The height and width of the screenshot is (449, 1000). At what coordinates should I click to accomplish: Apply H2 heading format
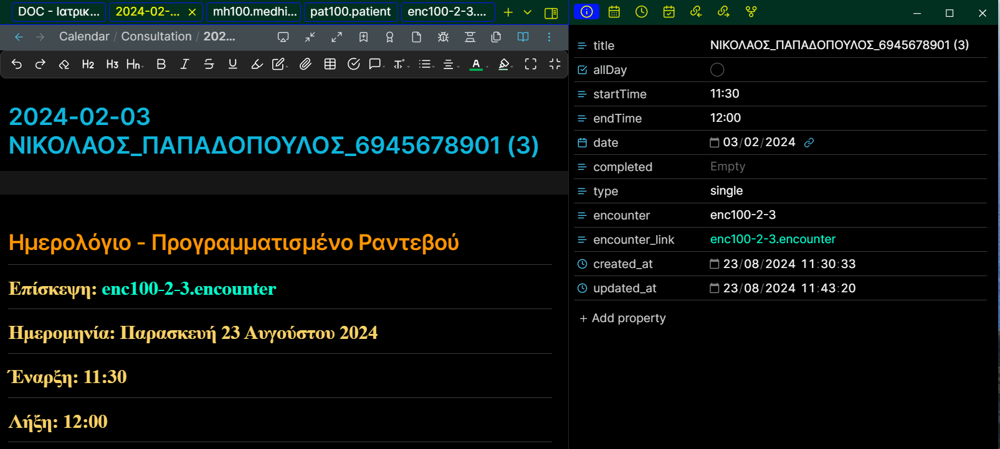tap(88, 64)
